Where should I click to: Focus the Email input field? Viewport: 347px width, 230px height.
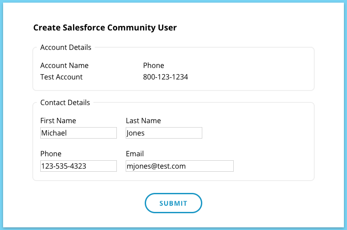pyautogui.click(x=179, y=166)
